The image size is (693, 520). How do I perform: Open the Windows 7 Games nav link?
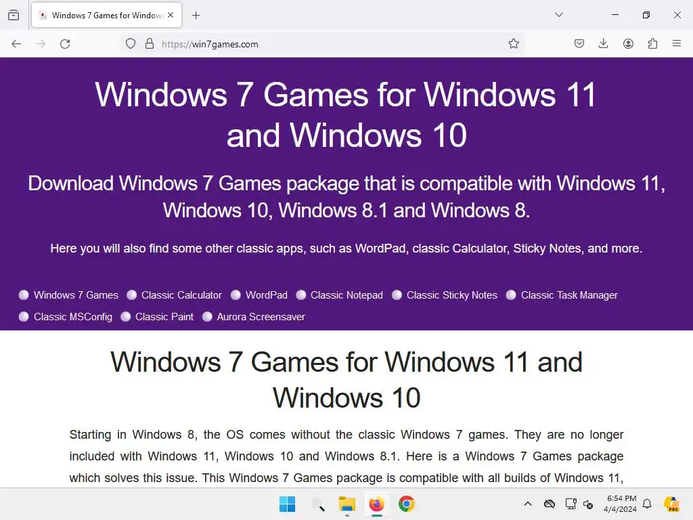point(76,295)
